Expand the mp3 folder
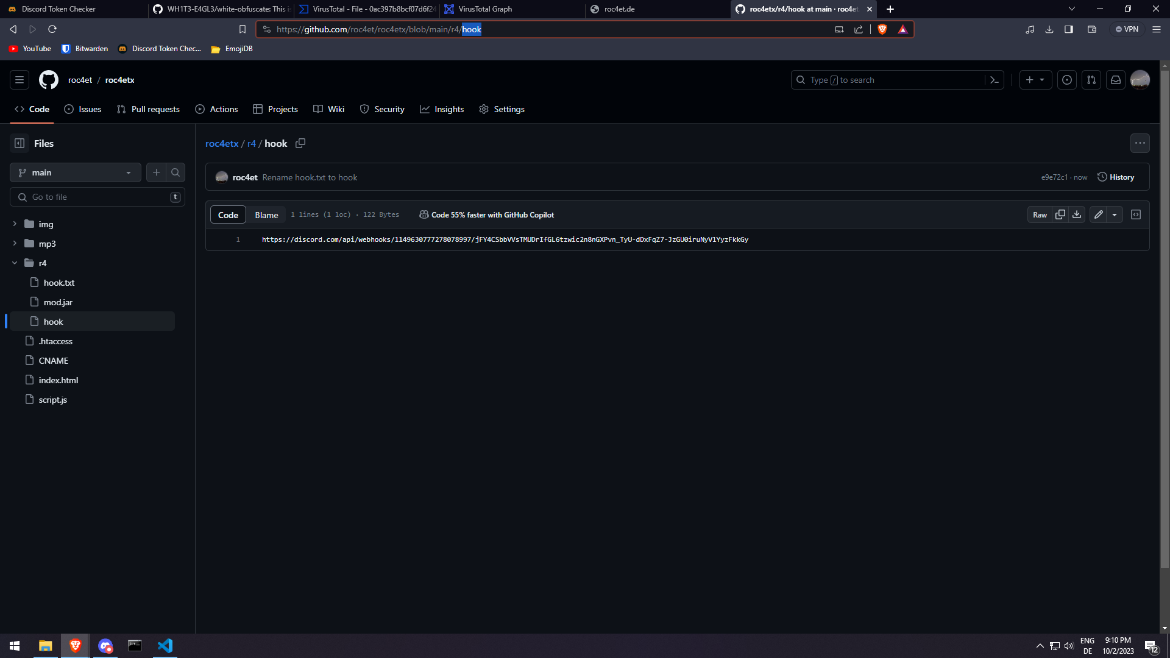 click(15, 244)
